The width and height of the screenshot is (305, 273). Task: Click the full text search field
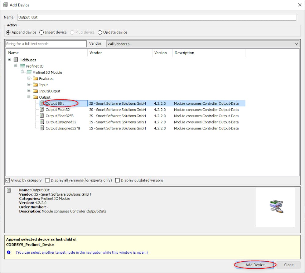46,44
